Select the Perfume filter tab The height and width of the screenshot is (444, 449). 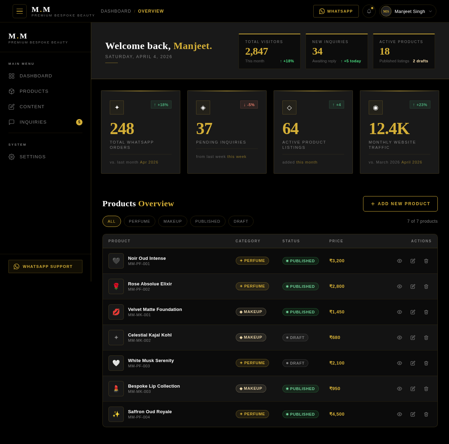(140, 221)
